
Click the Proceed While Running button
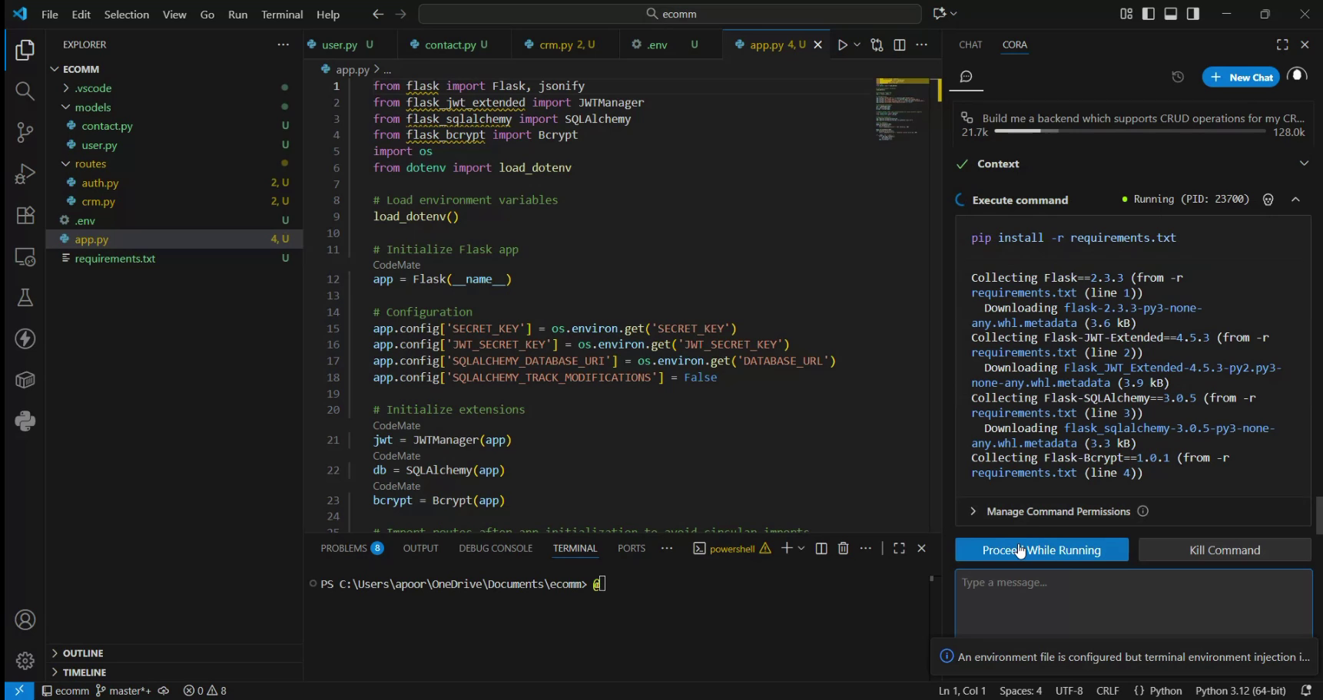[x=1042, y=550]
